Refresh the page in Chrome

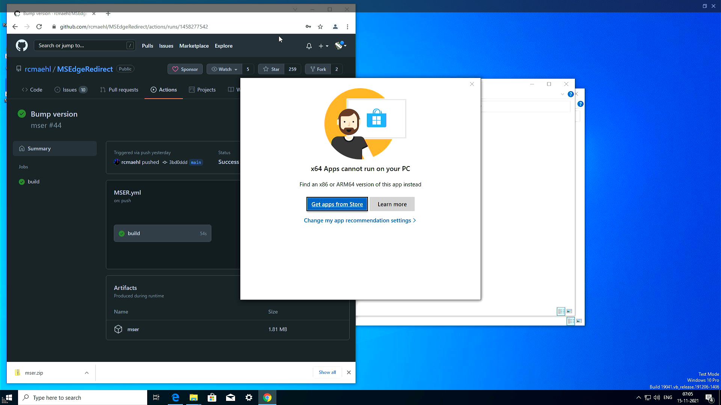click(x=39, y=27)
